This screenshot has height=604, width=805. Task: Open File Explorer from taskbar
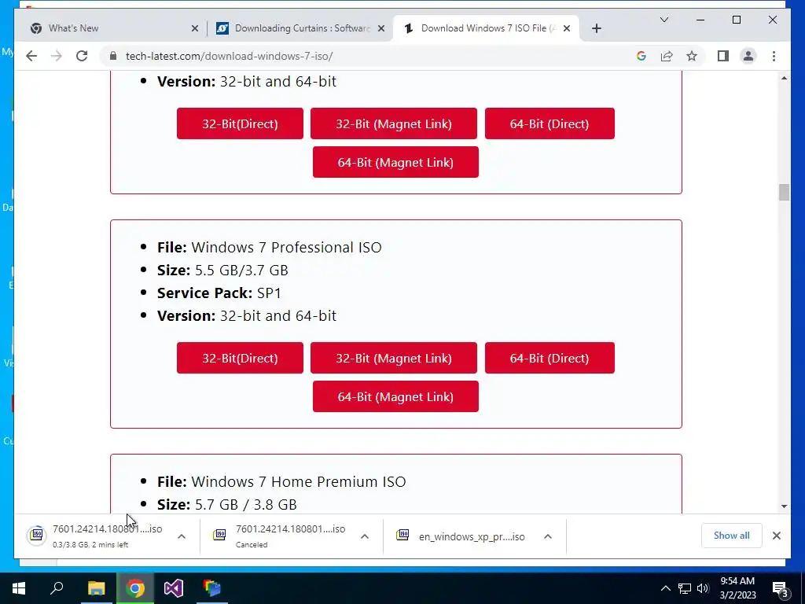(x=96, y=588)
